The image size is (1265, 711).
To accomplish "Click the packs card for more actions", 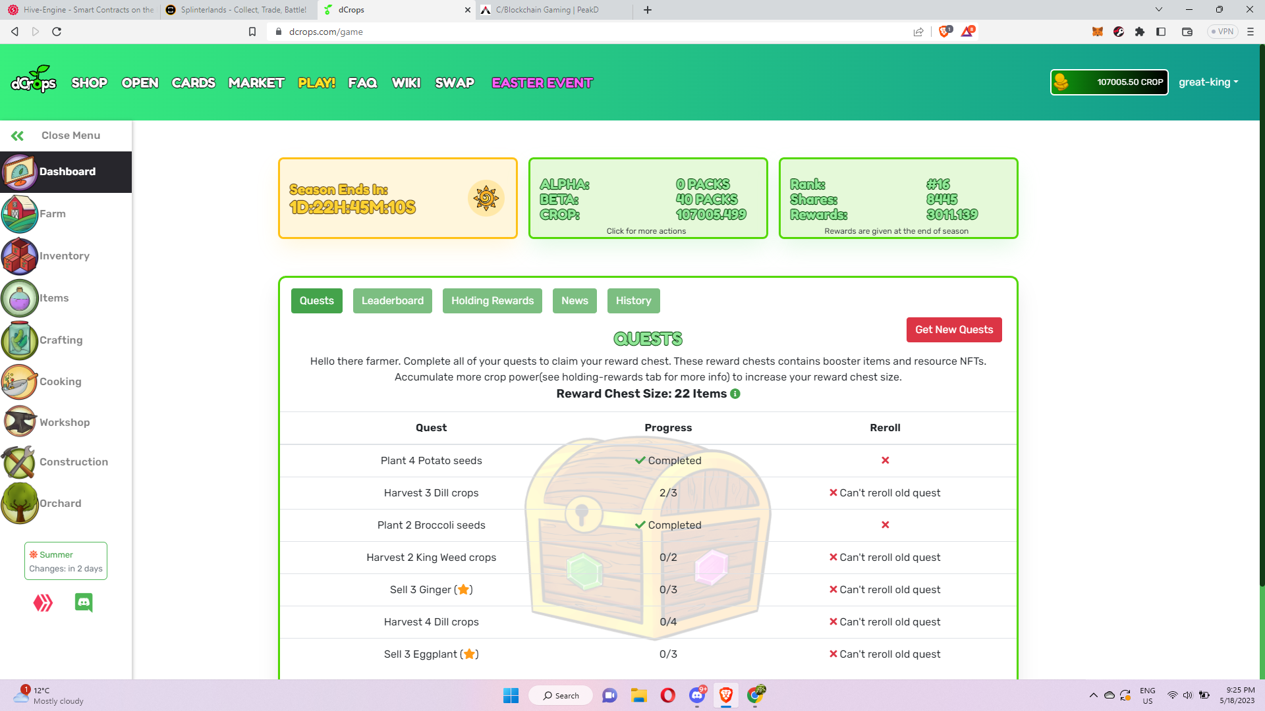I will pyautogui.click(x=648, y=198).
